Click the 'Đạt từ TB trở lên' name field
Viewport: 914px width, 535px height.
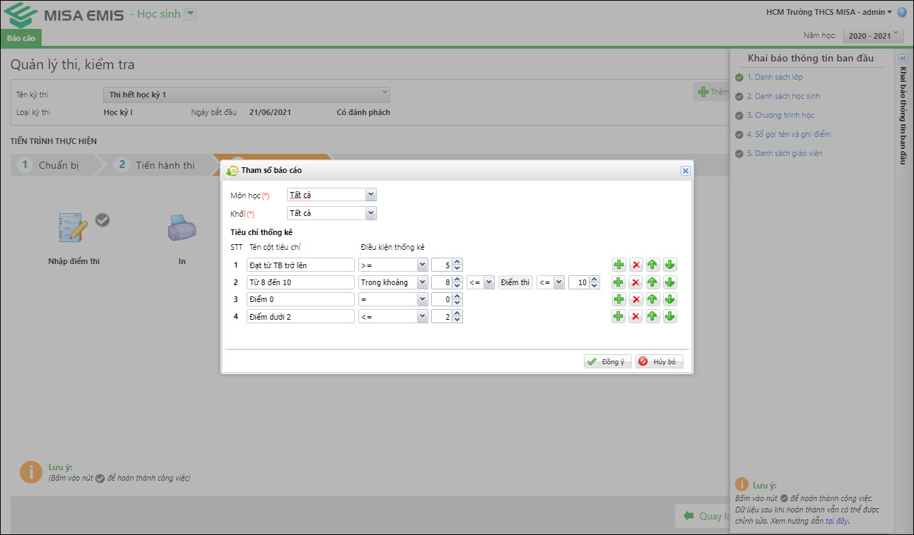click(300, 265)
